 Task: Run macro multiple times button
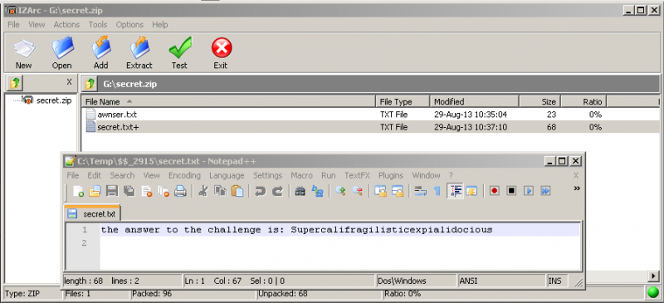click(545, 191)
